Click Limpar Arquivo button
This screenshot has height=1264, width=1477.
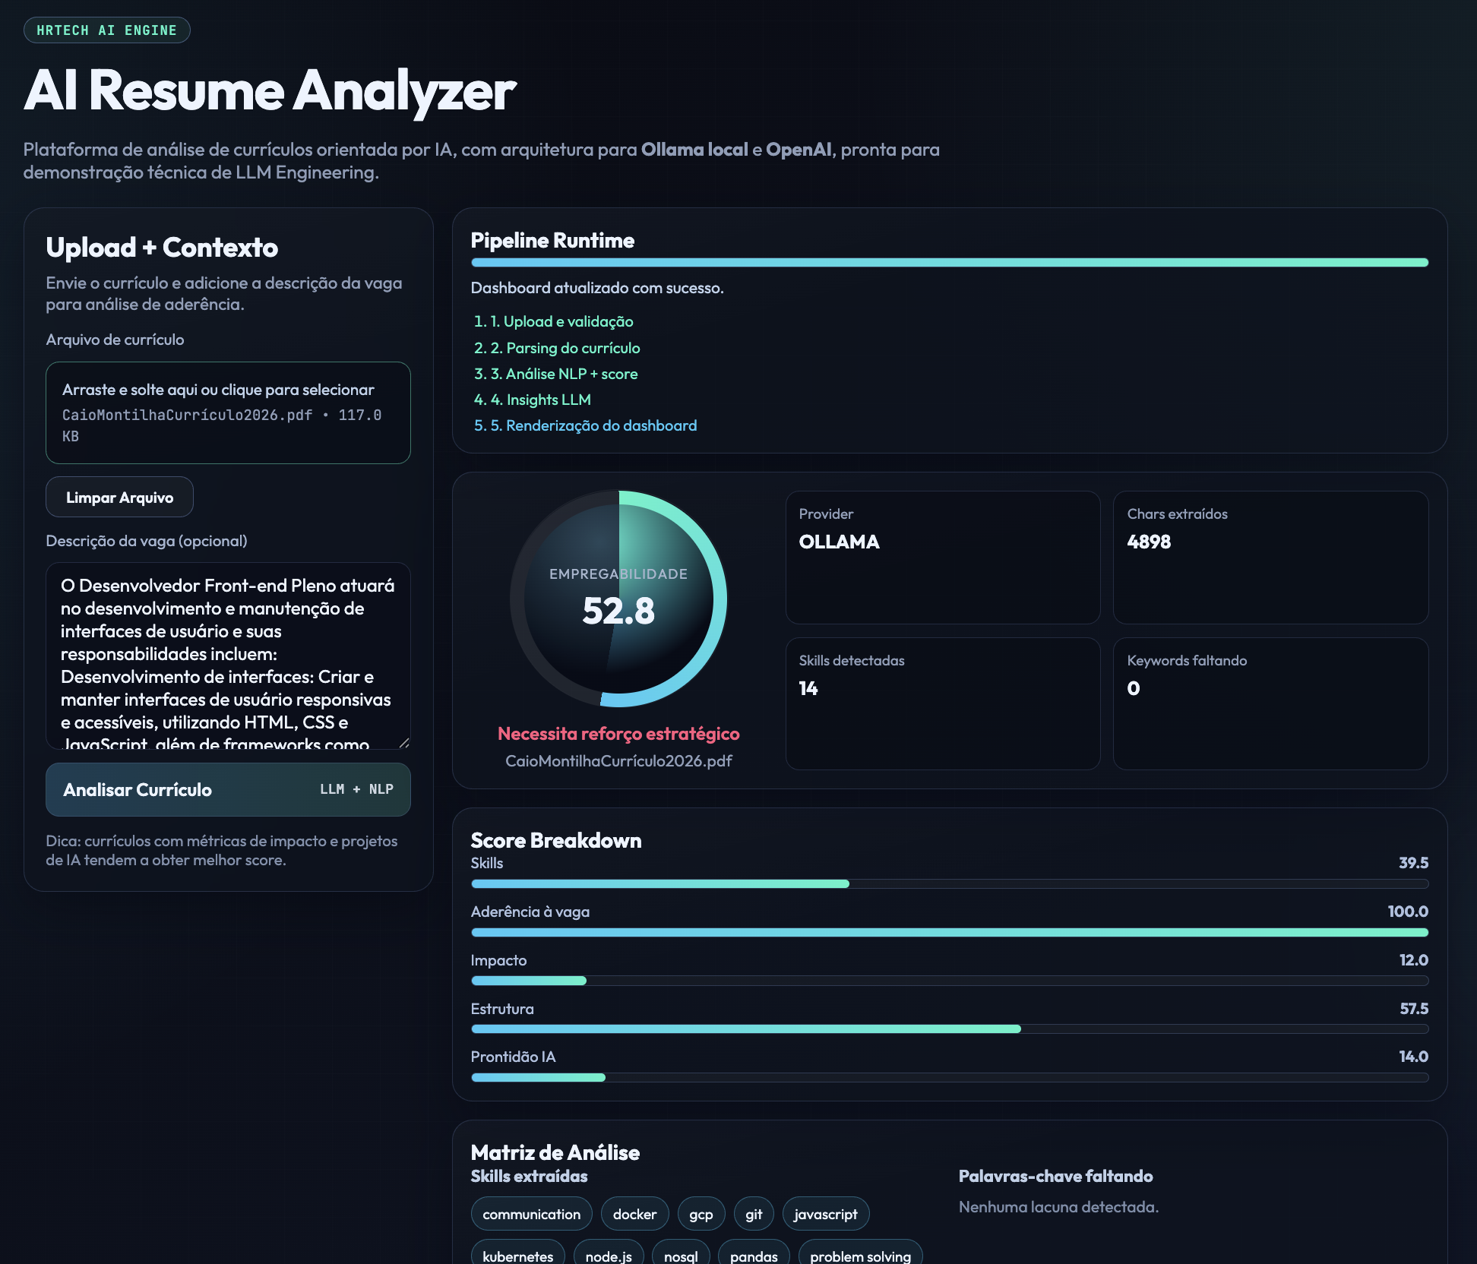point(119,497)
